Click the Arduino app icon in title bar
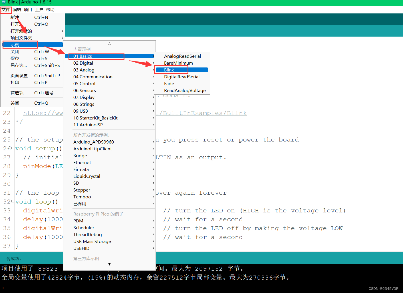The image size is (403, 293). click(x=4, y=2)
